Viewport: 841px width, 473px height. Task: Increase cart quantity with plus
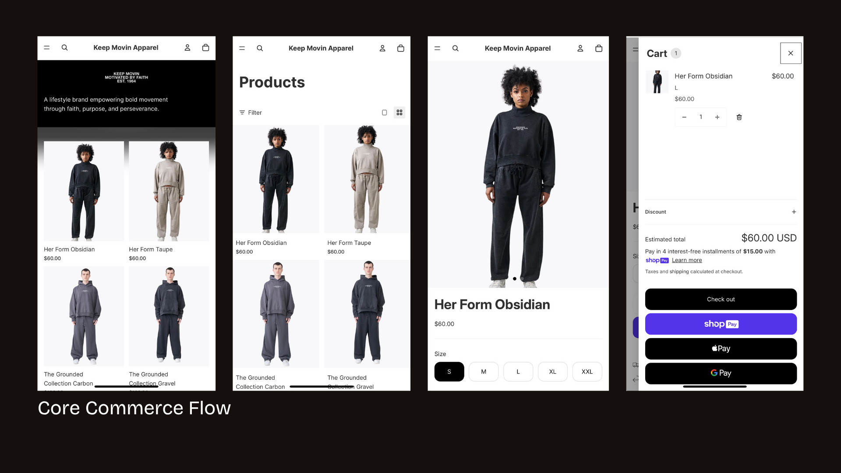coord(717,117)
